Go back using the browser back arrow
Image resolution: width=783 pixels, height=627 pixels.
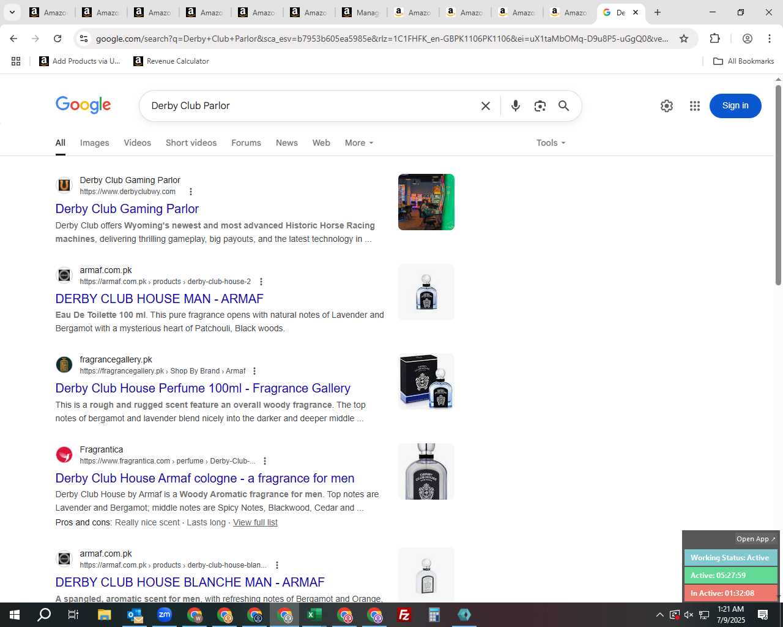point(13,39)
